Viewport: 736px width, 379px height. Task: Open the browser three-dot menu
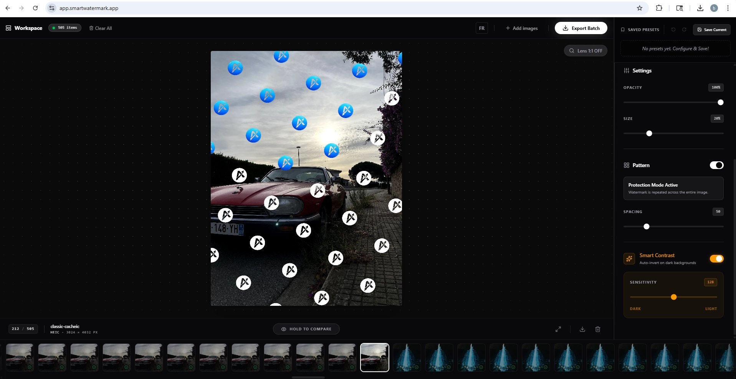pyautogui.click(x=728, y=8)
